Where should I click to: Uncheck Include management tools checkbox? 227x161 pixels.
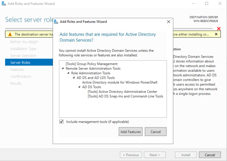(62, 121)
